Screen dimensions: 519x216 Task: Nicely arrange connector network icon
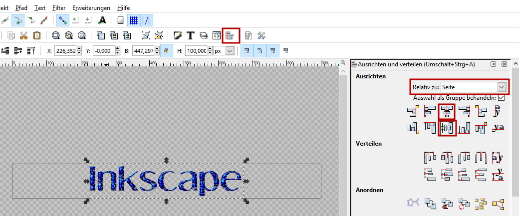pyautogui.click(x=413, y=203)
